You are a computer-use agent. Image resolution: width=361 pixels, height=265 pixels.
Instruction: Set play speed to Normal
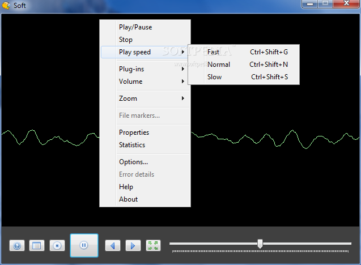click(244, 65)
